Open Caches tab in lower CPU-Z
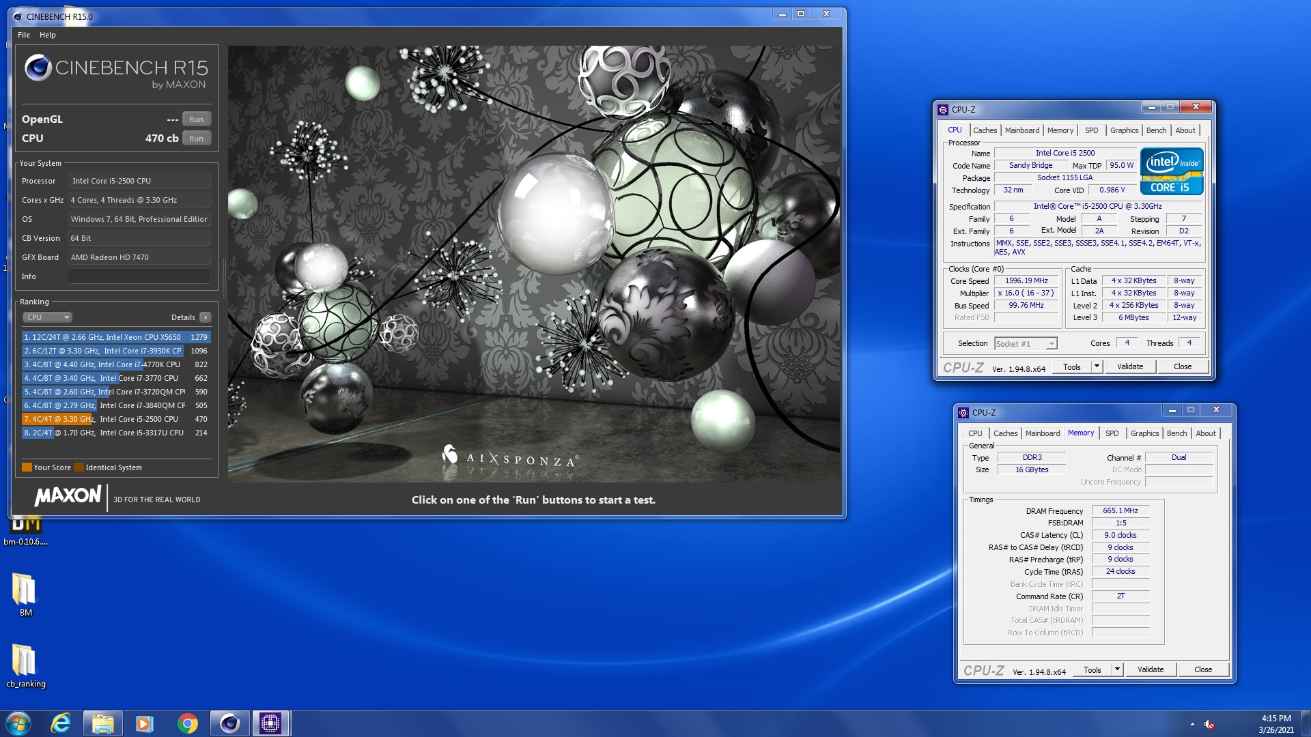The height and width of the screenshot is (737, 1311). tap(1005, 433)
